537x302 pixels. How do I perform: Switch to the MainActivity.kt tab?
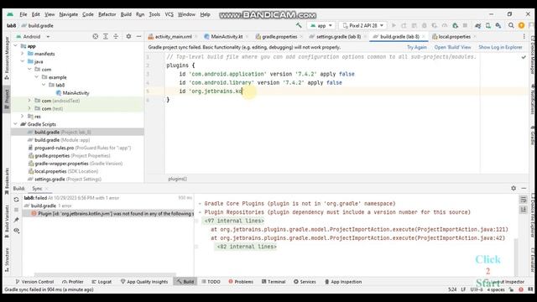coord(227,36)
